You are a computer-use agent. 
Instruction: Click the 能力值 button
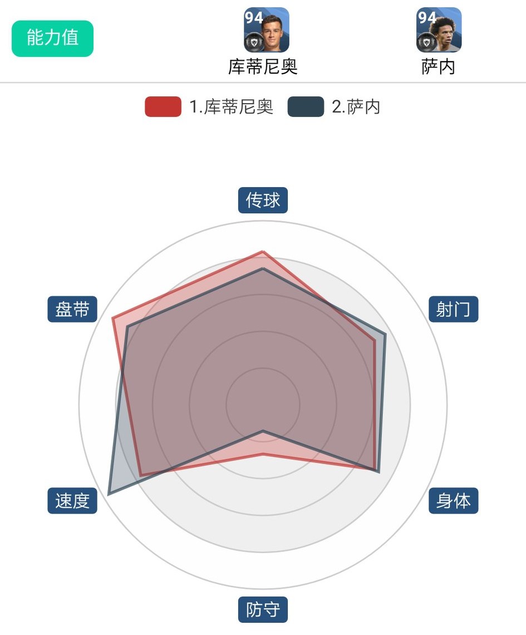pos(52,38)
